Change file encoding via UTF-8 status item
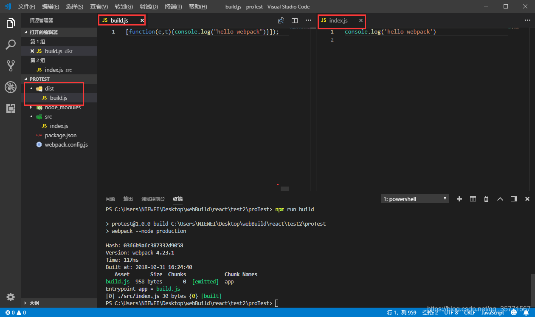 tap(451, 312)
